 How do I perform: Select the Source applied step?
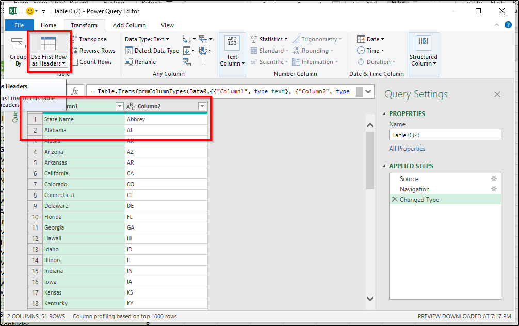[445, 178]
